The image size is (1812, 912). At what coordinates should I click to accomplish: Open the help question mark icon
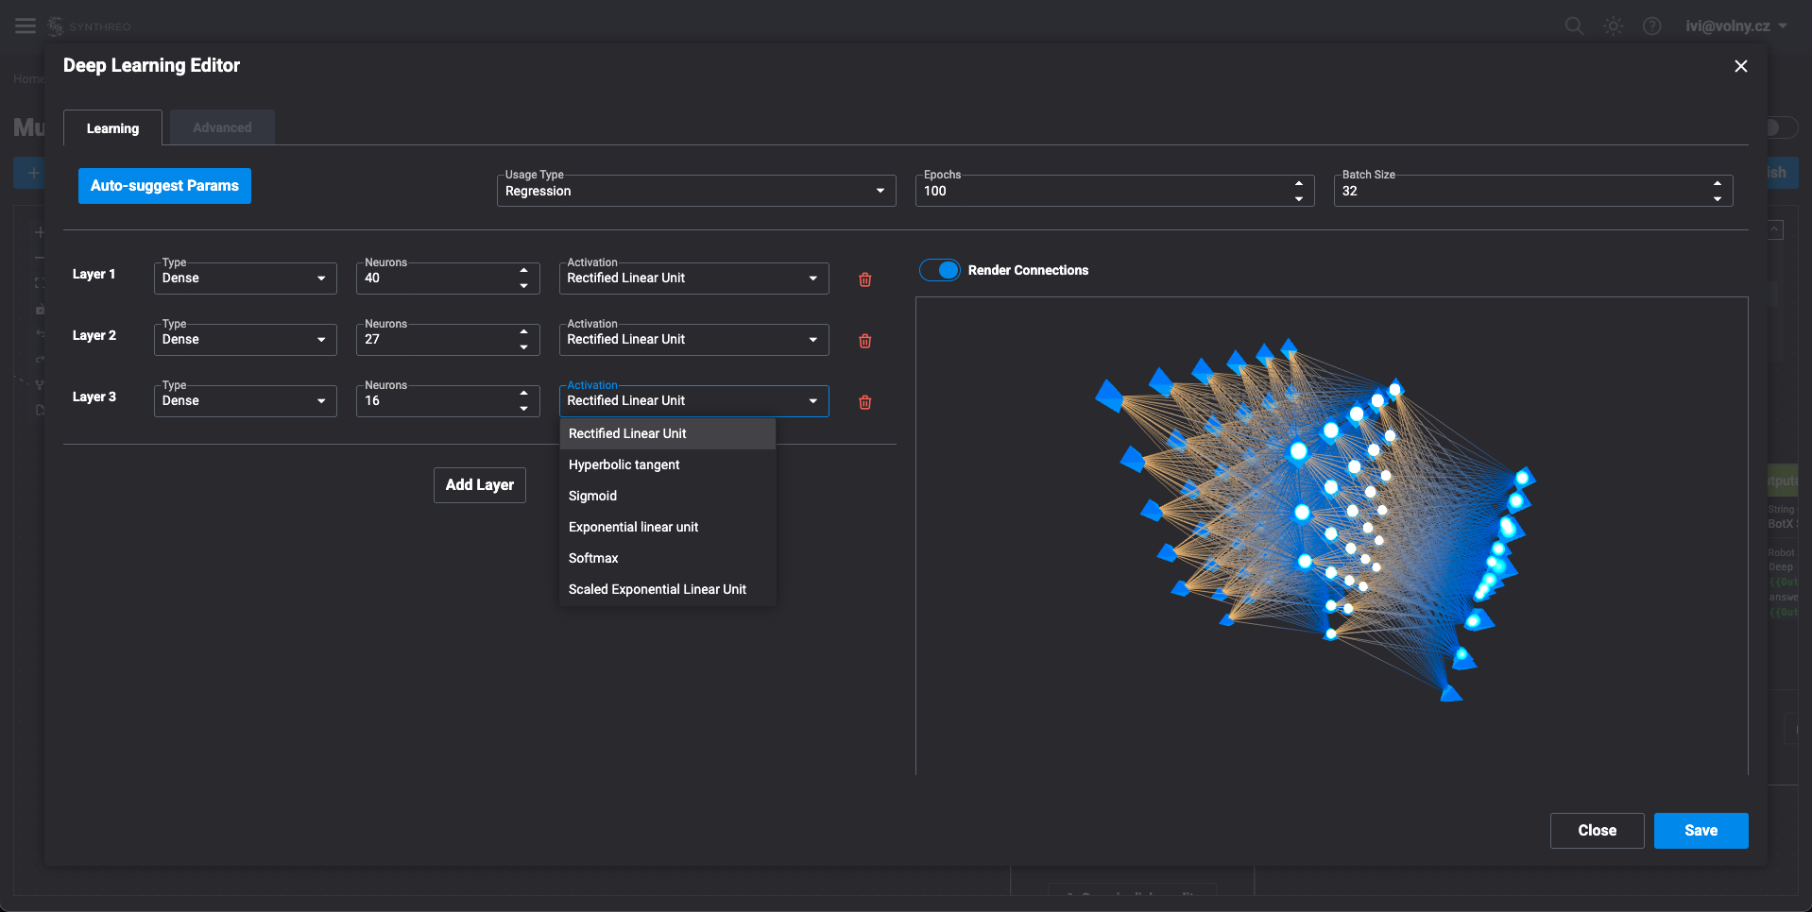(1651, 25)
